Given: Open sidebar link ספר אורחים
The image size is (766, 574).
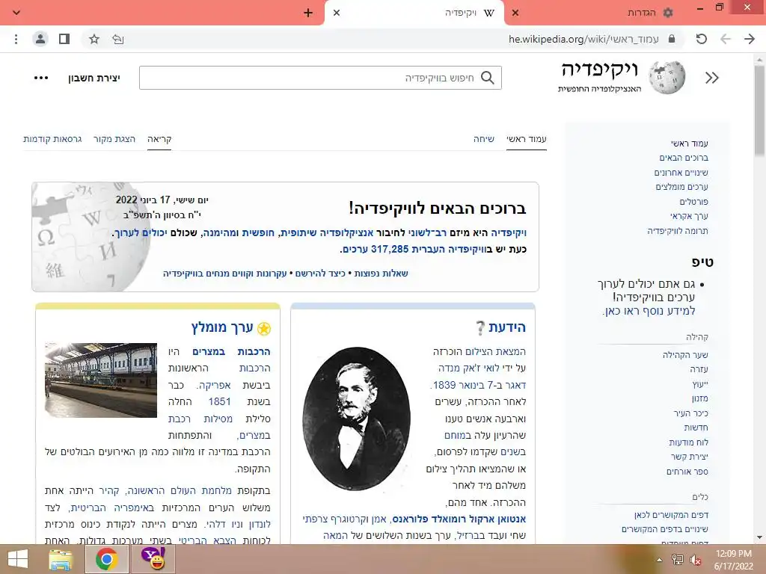Looking at the screenshot, I should (x=687, y=472).
